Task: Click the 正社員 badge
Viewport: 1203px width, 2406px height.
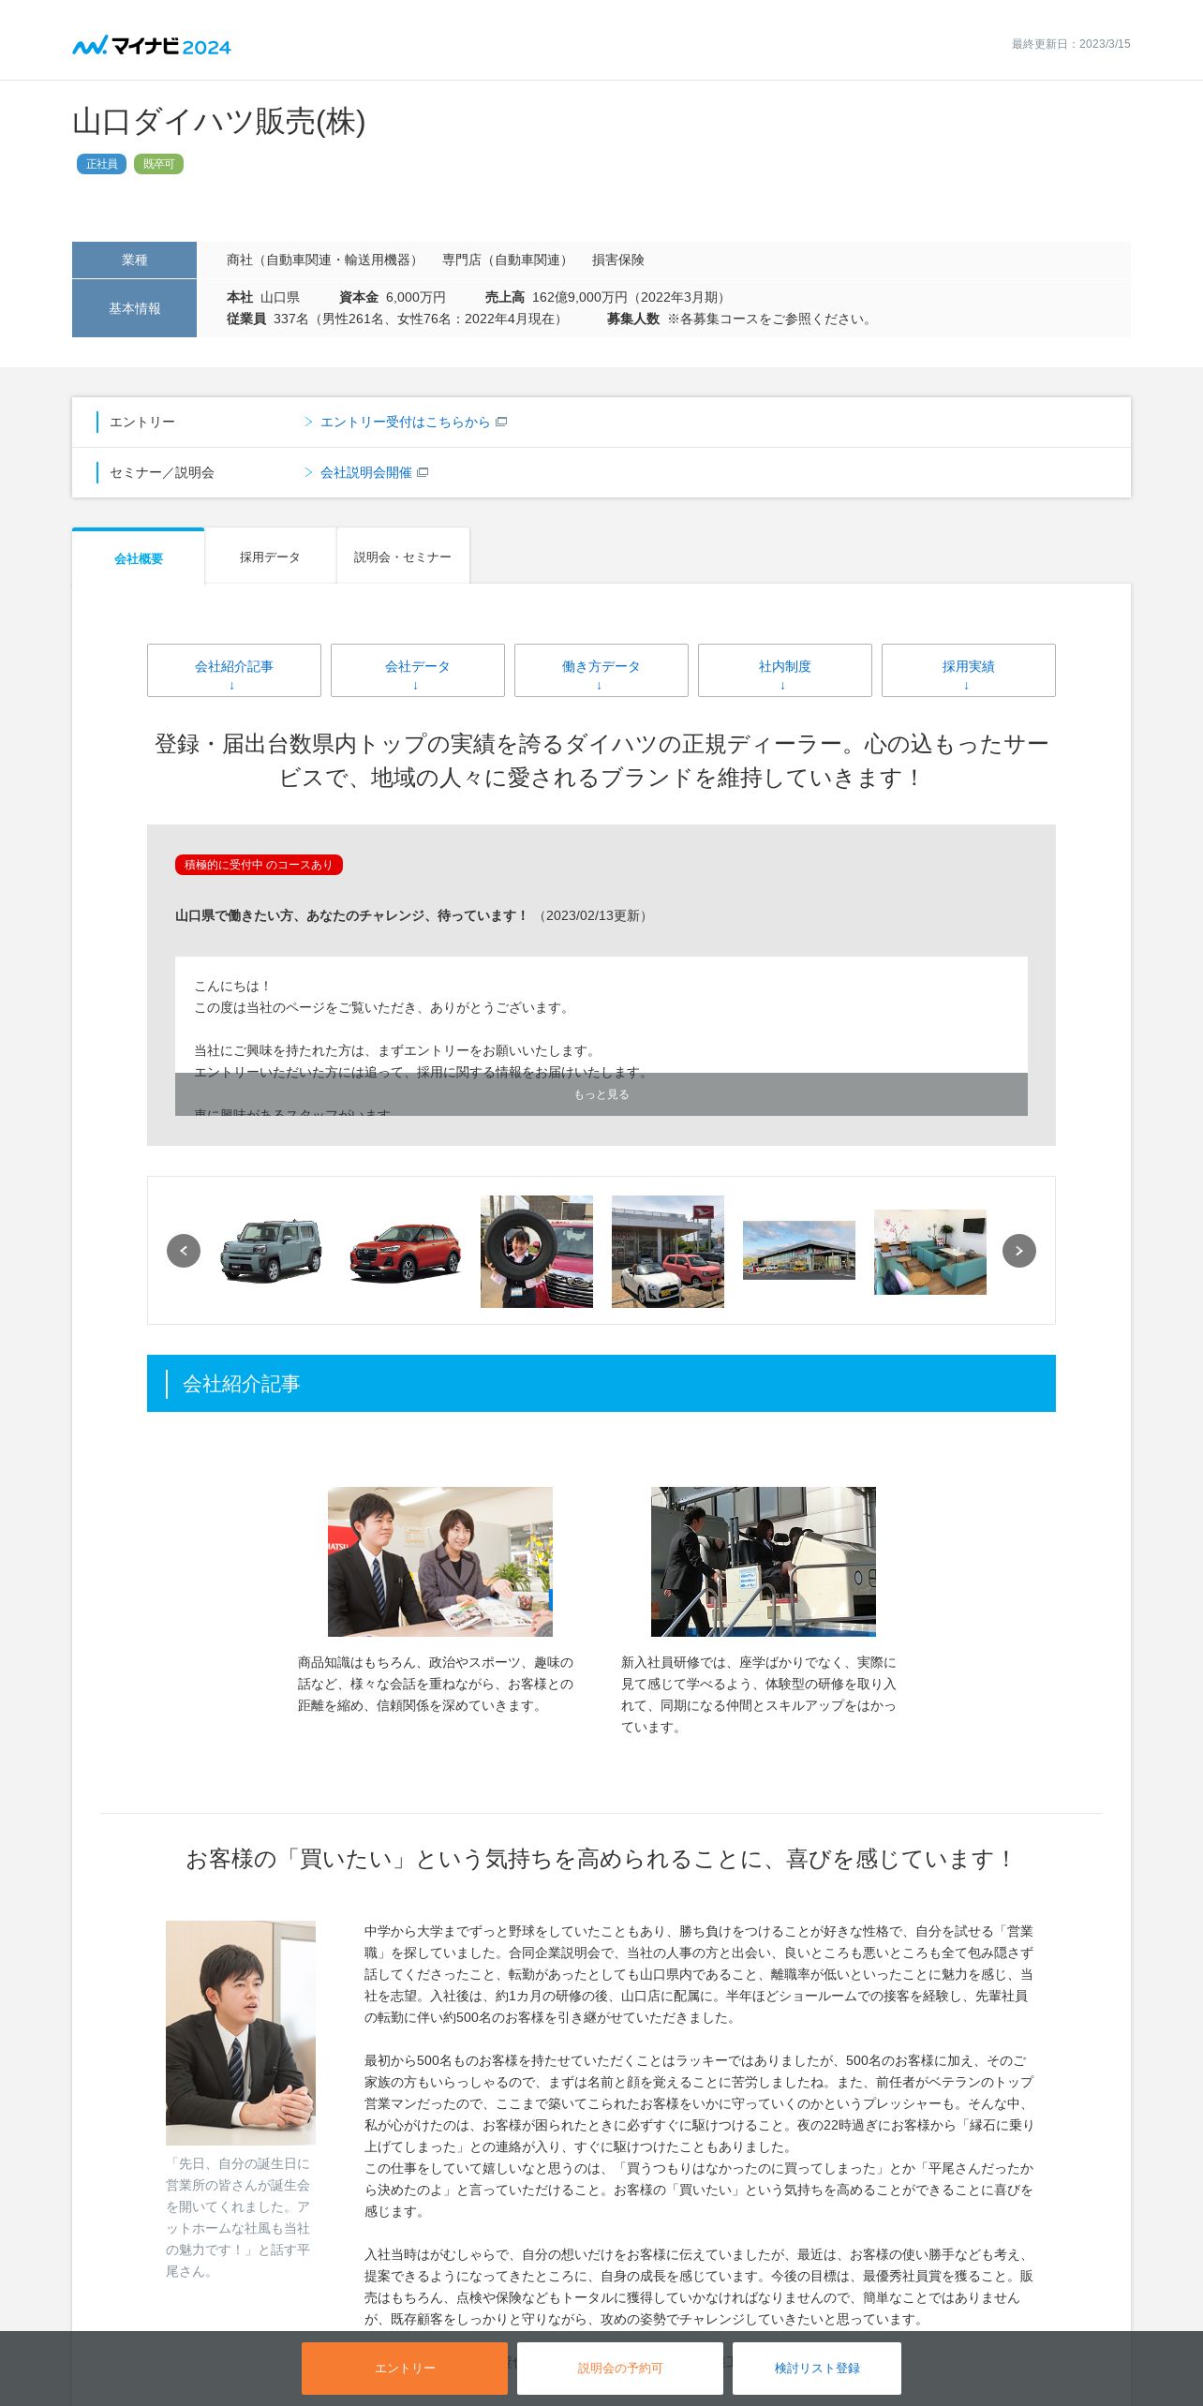Action: [x=101, y=164]
